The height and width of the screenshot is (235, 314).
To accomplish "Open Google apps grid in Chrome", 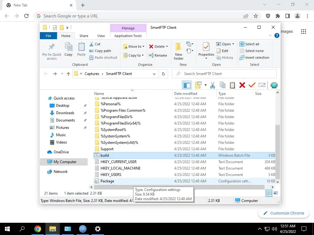I will tap(304, 32).
